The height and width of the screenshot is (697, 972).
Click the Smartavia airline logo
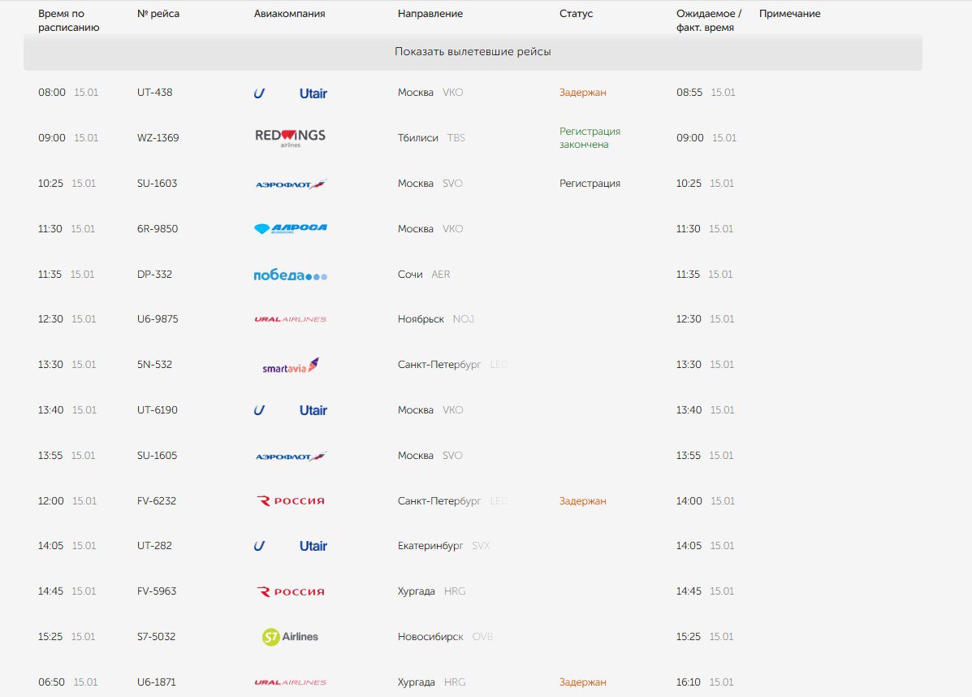290,366
